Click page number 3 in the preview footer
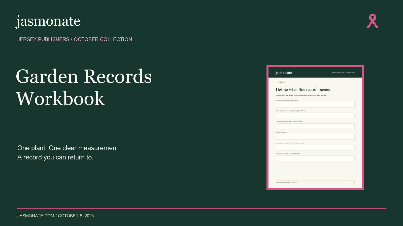Image resolution: width=403 pixels, height=226 pixels. point(354,182)
